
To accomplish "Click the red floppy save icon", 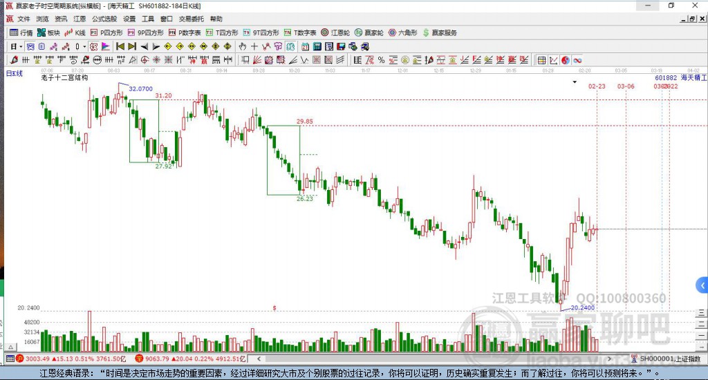I will pyautogui.click(x=341, y=46).
